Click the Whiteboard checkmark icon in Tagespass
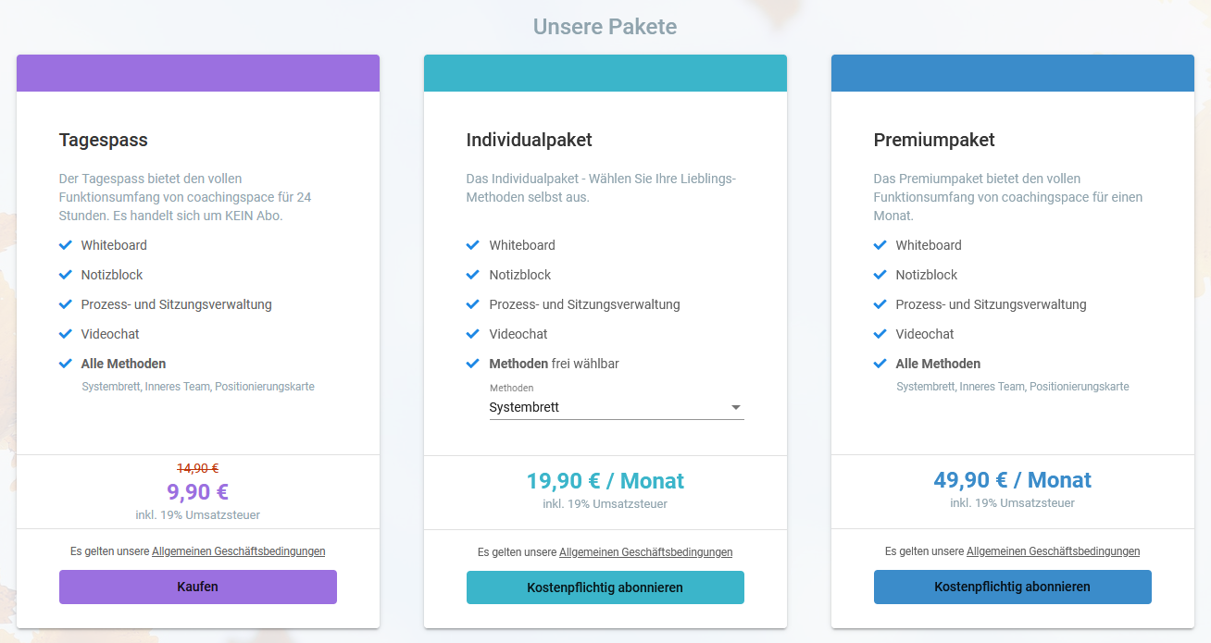Image resolution: width=1211 pixels, height=643 pixels. click(x=65, y=245)
